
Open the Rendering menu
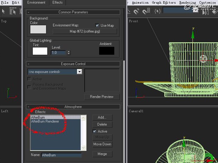(x=188, y=2)
